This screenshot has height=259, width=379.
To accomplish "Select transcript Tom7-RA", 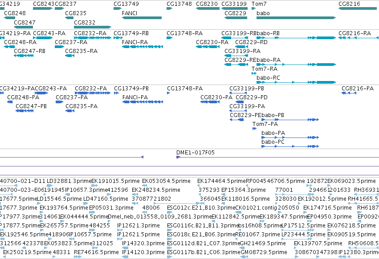I will (x=265, y=69).
